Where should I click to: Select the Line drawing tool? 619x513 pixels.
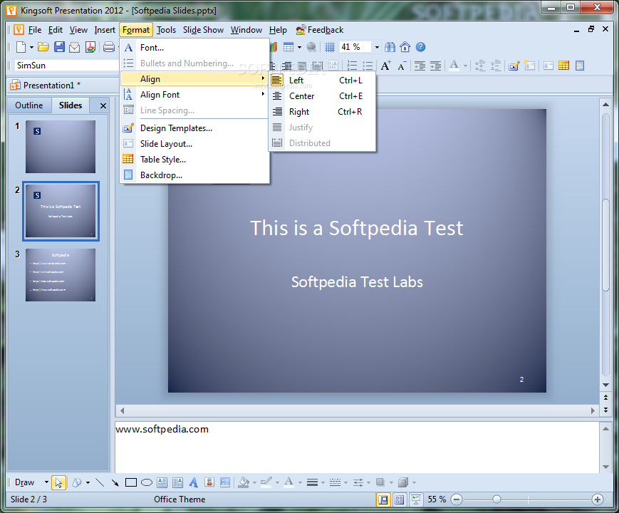pos(100,482)
